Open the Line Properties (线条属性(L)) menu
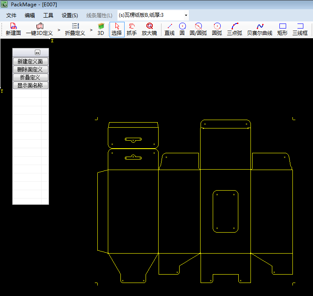This screenshot has width=313, height=296. [x=99, y=16]
